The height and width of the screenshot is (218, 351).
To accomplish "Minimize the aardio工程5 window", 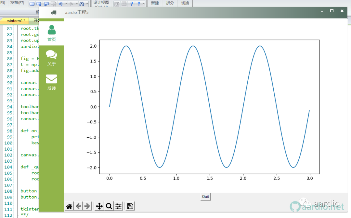I will coord(322,11).
